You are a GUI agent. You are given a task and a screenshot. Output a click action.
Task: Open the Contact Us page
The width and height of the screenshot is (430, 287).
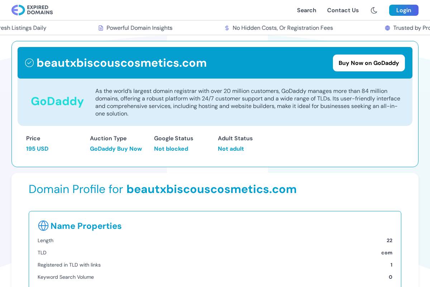[x=343, y=10]
